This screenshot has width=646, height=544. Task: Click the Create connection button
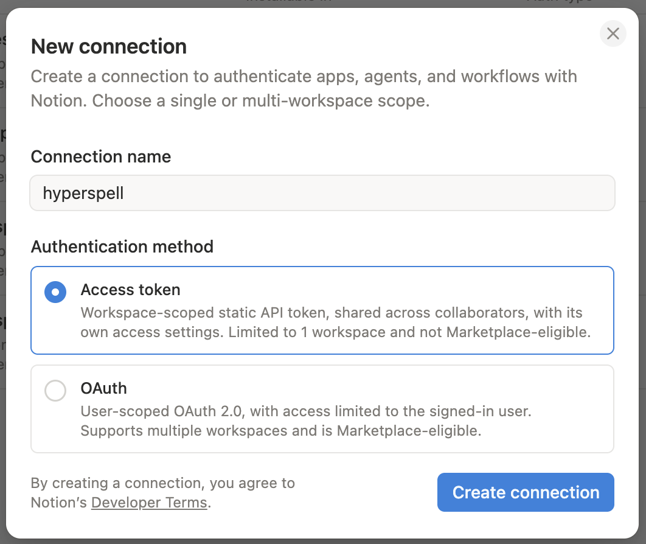click(x=526, y=492)
